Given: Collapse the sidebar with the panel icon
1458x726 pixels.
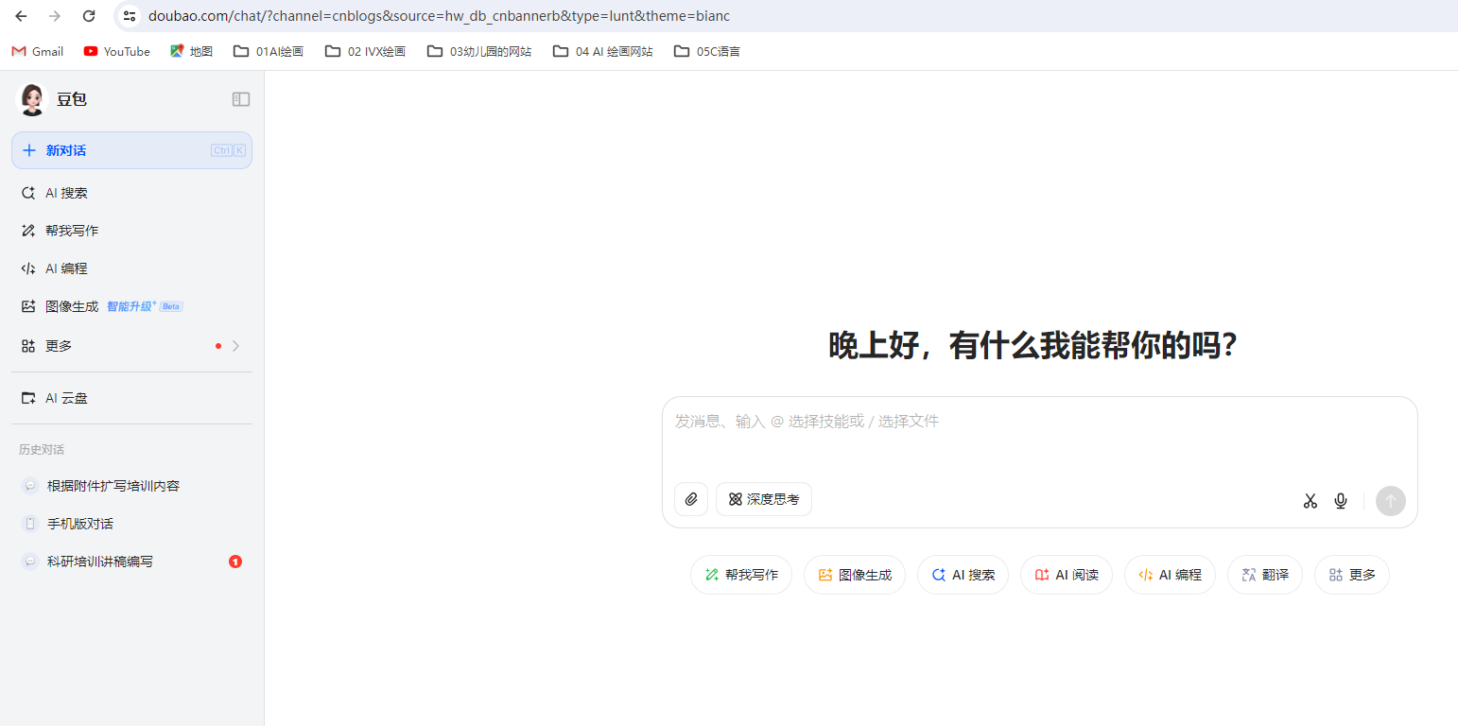Looking at the screenshot, I should (241, 99).
